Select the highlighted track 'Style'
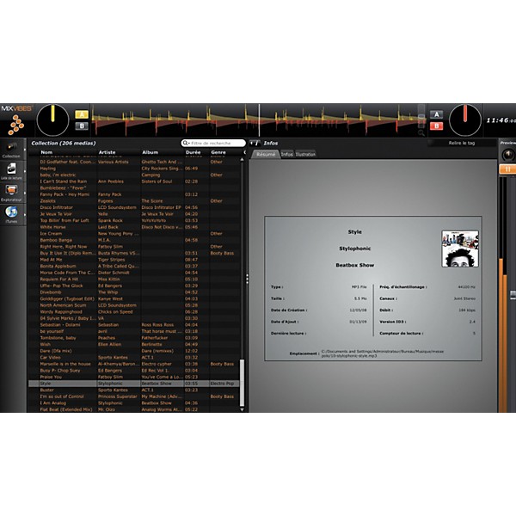 tap(134, 384)
